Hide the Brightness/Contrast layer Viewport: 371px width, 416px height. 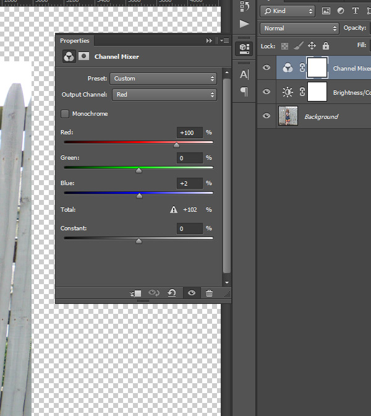tap(267, 92)
